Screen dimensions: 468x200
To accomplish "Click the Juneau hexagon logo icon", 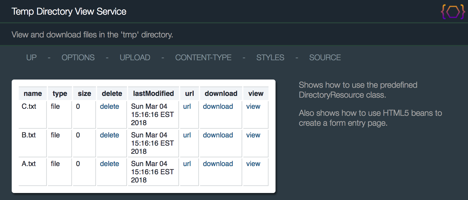I will pyautogui.click(x=453, y=12).
